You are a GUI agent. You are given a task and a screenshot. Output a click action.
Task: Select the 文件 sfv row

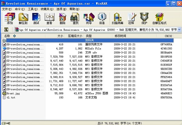[x=88, y=53]
